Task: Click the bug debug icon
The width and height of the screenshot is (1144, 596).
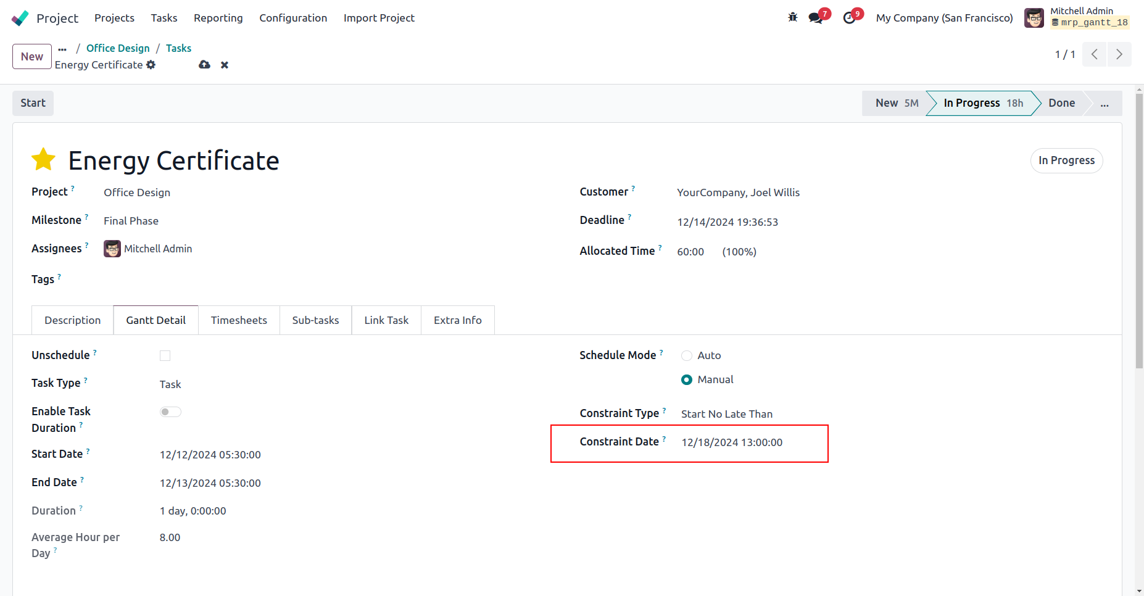Action: point(793,17)
